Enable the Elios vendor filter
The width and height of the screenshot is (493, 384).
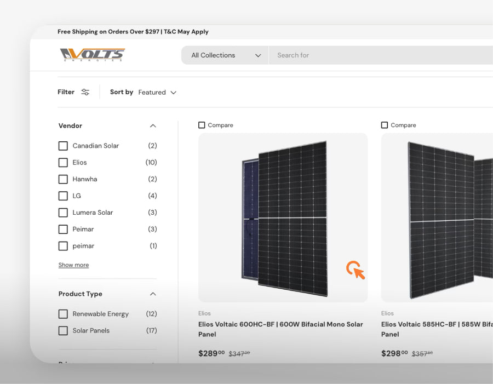[63, 163]
